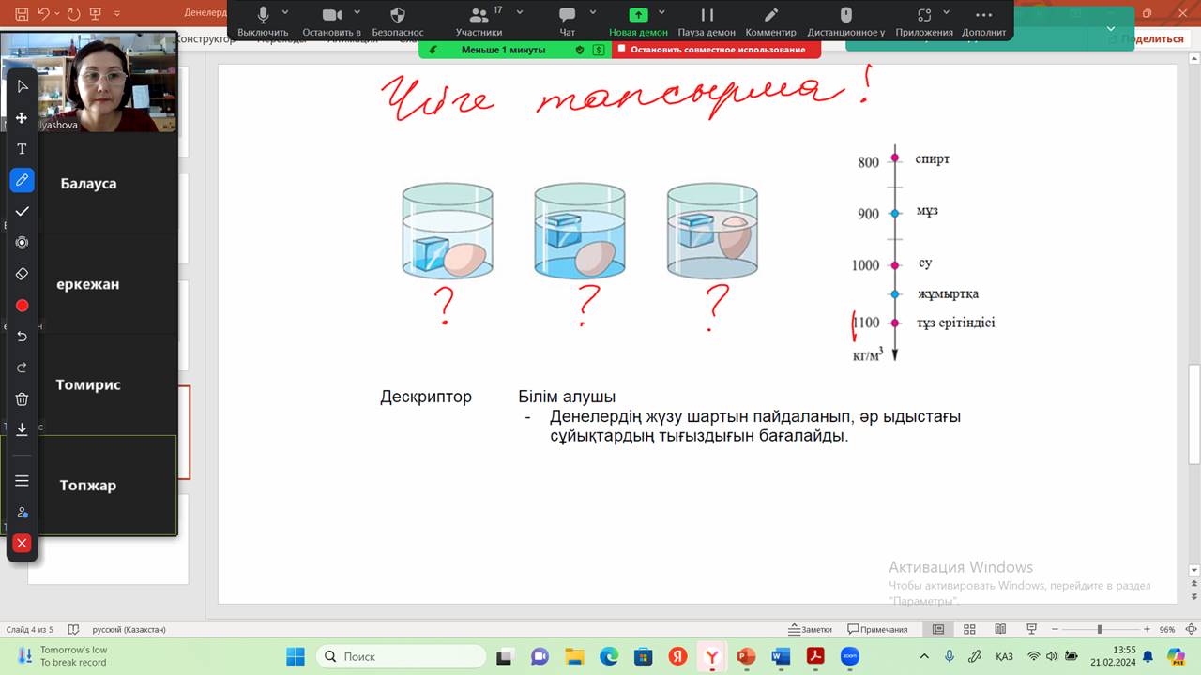
Task: Undo via PowerPoint quick access toolbar
Action: (45, 14)
